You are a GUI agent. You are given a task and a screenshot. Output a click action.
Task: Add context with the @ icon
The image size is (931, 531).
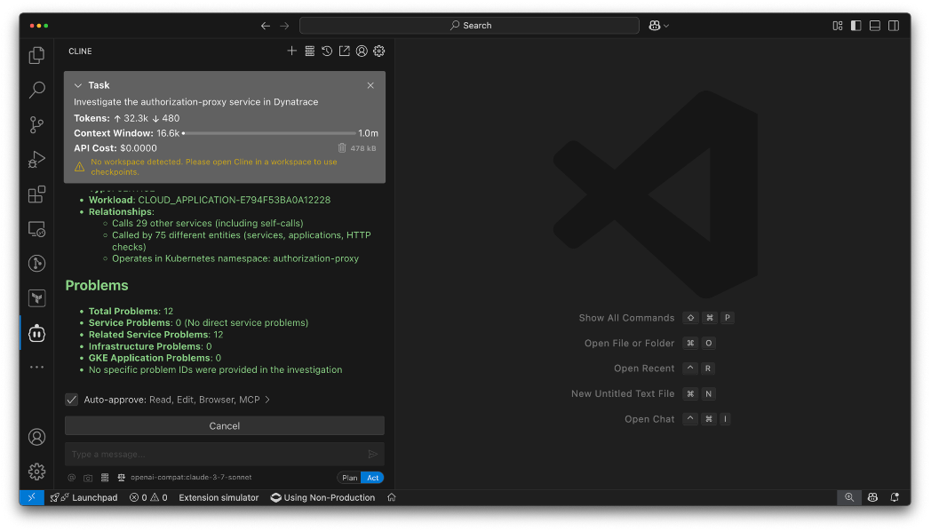(72, 478)
